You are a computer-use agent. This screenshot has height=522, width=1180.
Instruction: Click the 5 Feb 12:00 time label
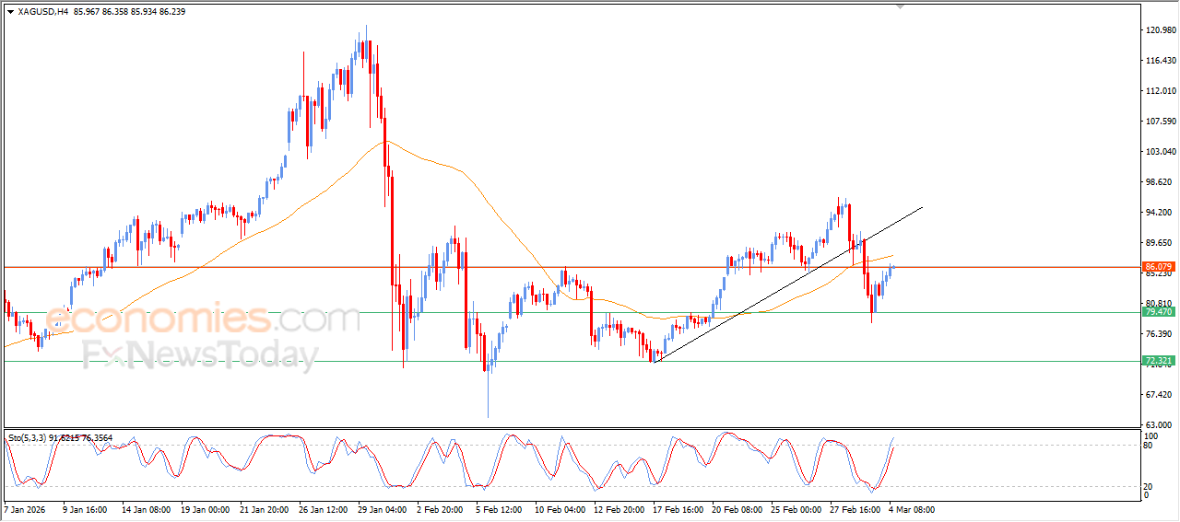point(499,509)
